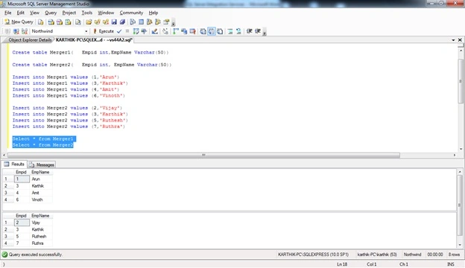Start a SQL Server Compact query

click(78, 22)
